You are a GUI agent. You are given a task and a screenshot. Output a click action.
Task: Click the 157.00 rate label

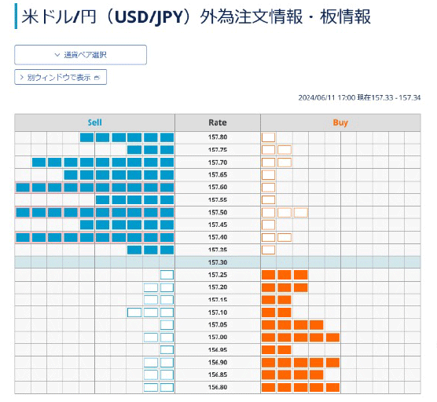click(x=218, y=337)
